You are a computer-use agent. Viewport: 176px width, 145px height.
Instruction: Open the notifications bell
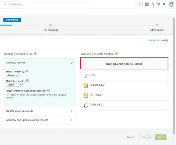[164, 4]
